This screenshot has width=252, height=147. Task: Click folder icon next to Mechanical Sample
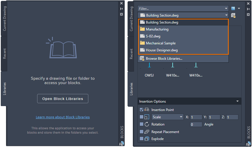point(142,43)
